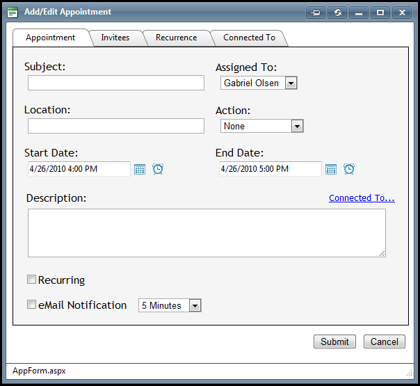Switch to the Invitees tab
Screen dimensions: 420x386
pyautogui.click(x=115, y=38)
